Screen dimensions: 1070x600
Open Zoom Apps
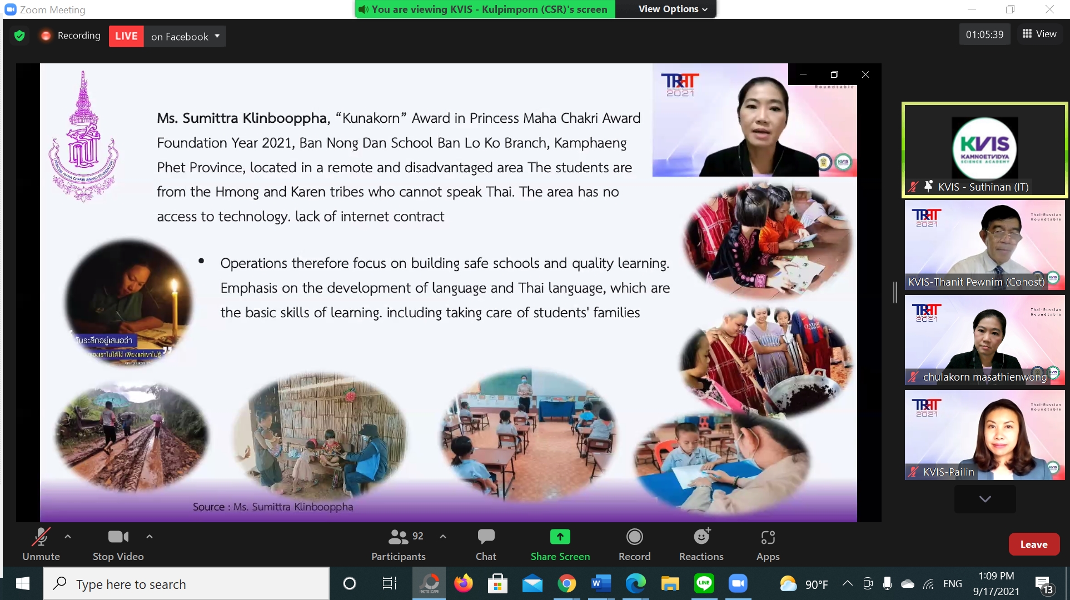tap(768, 544)
